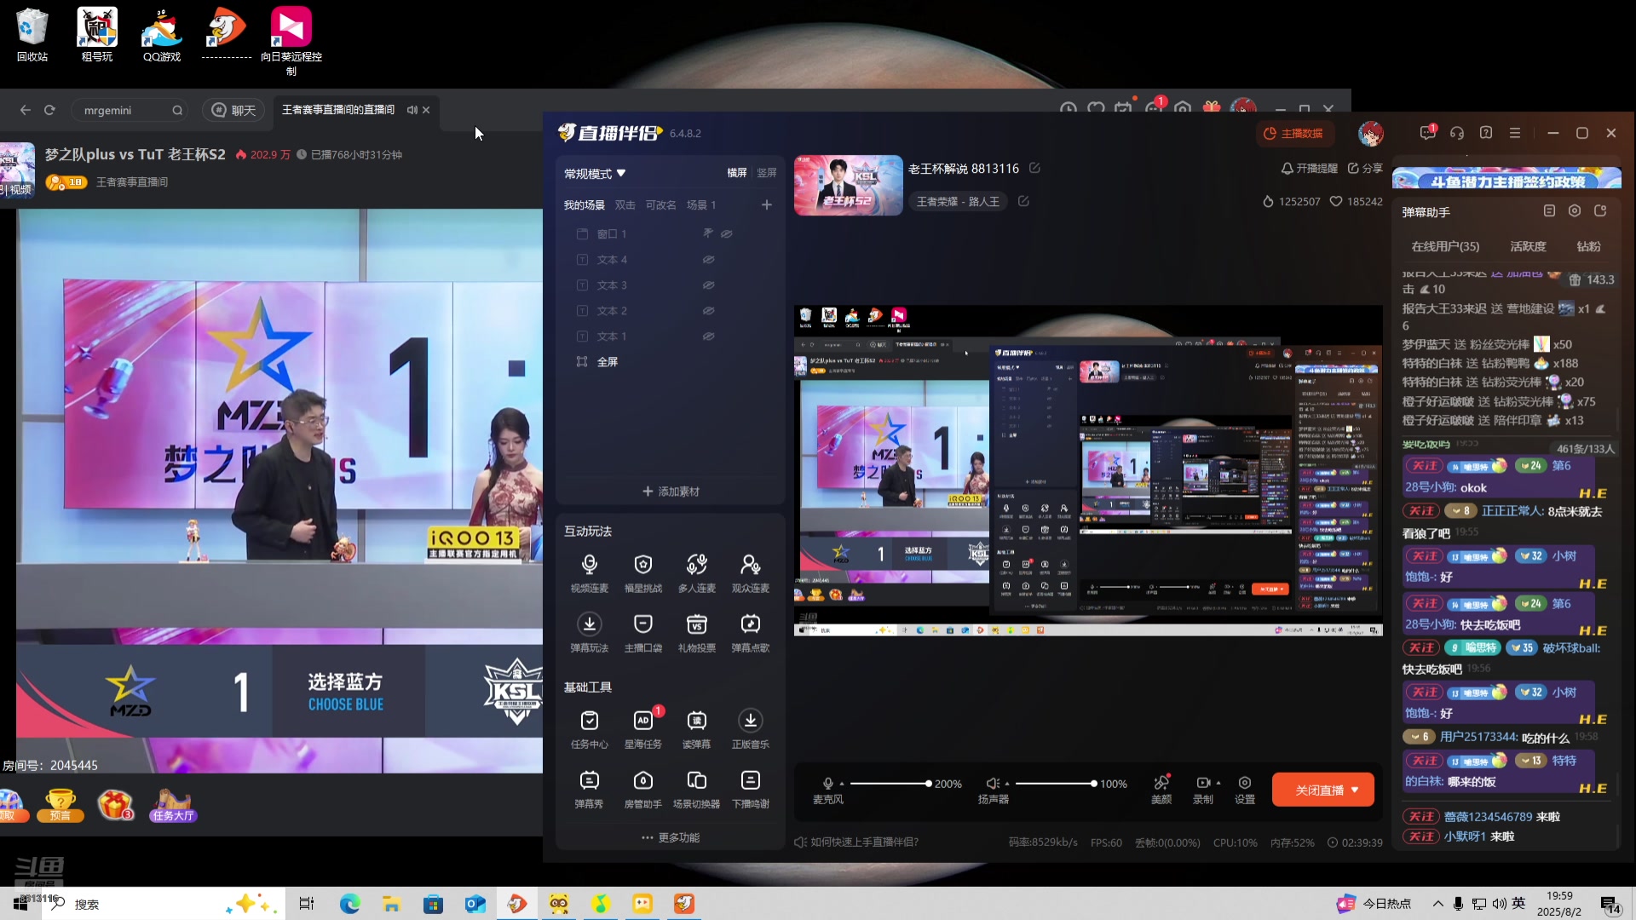Click 主播数据 streamer data button
Image resolution: width=1636 pixels, height=920 pixels.
1293,133
